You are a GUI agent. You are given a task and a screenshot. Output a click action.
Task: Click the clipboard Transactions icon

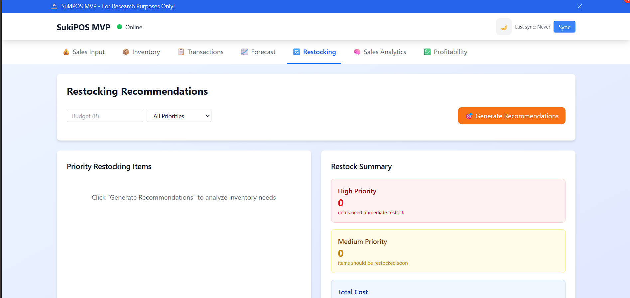[181, 52]
